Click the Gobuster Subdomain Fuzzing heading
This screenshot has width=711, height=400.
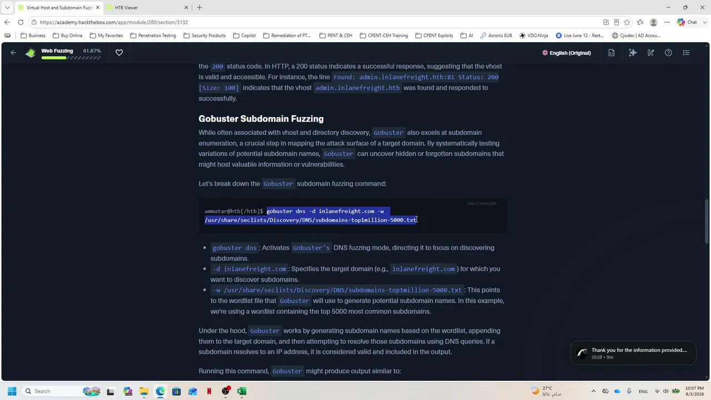(261, 119)
